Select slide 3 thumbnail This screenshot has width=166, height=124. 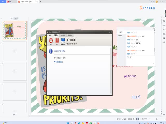(x=15, y=71)
